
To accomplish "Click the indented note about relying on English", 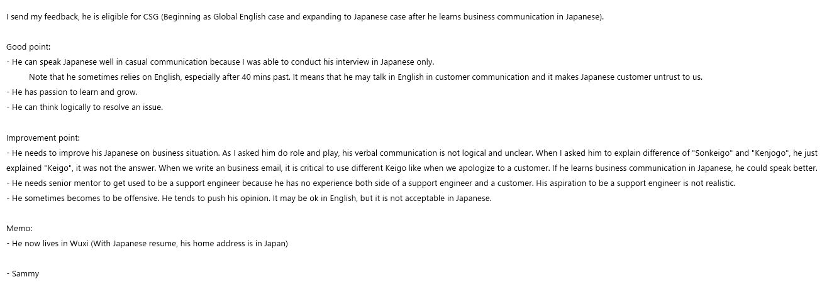I will 365,77.
